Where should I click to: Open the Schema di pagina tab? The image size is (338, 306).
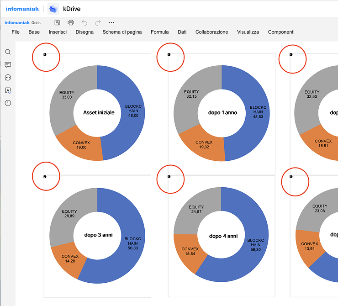(x=122, y=32)
